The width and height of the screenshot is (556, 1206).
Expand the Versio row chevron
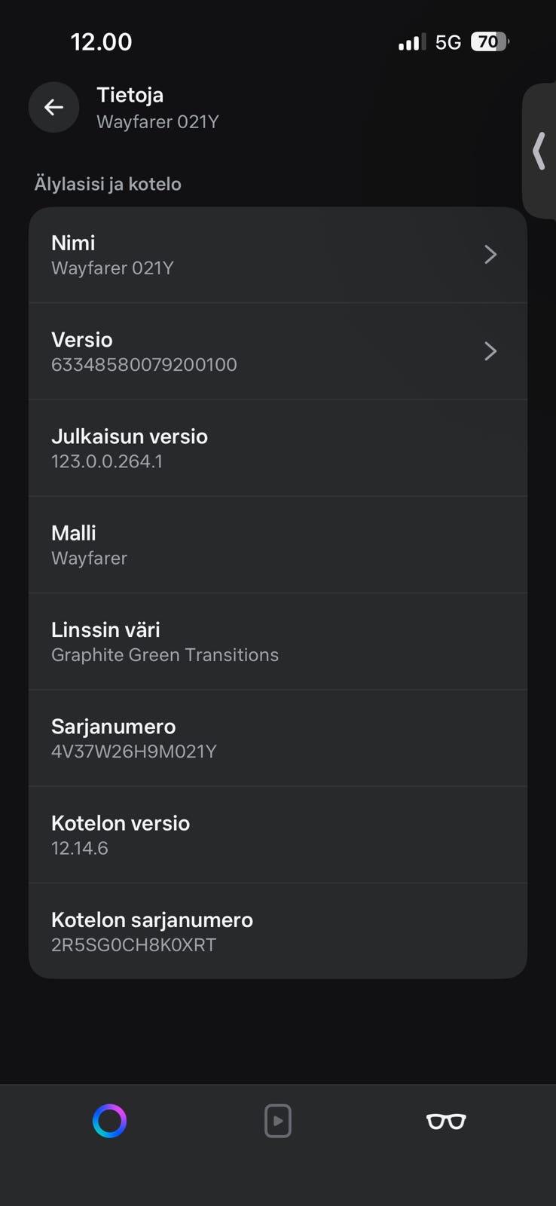coord(490,351)
